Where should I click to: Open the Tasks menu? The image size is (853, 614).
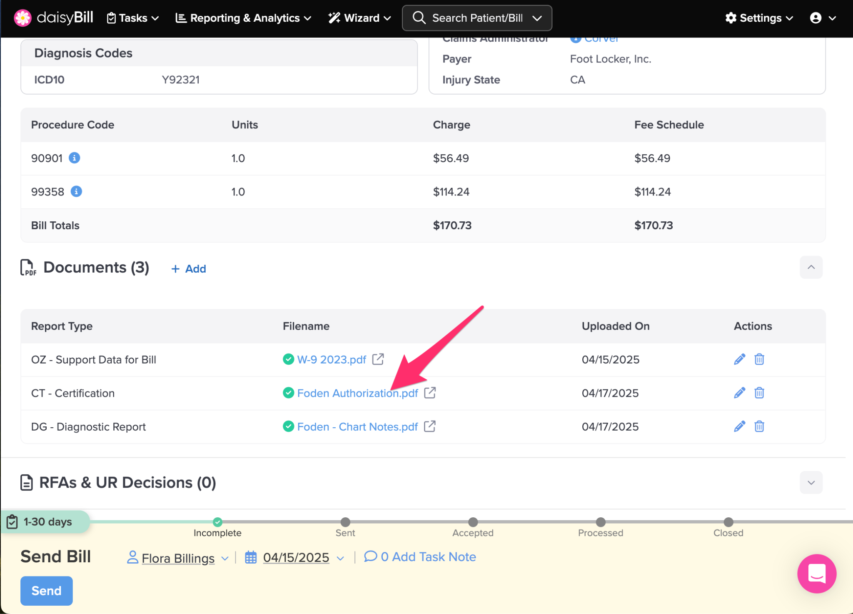[x=133, y=18]
